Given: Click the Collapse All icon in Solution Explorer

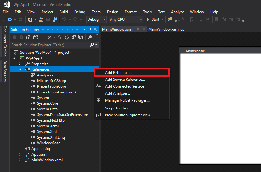Looking at the screenshot, I should tap(74, 37).
